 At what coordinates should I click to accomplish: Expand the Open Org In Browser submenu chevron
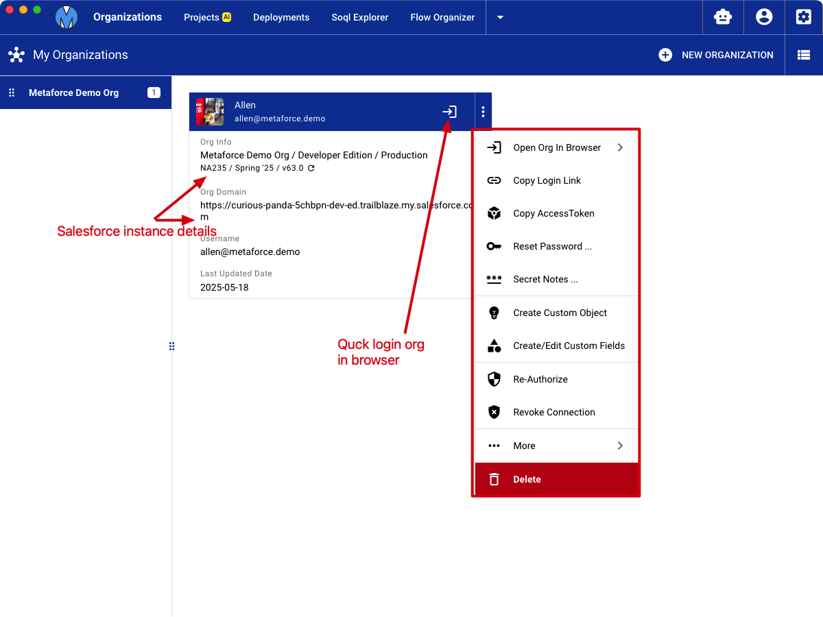[x=620, y=147]
